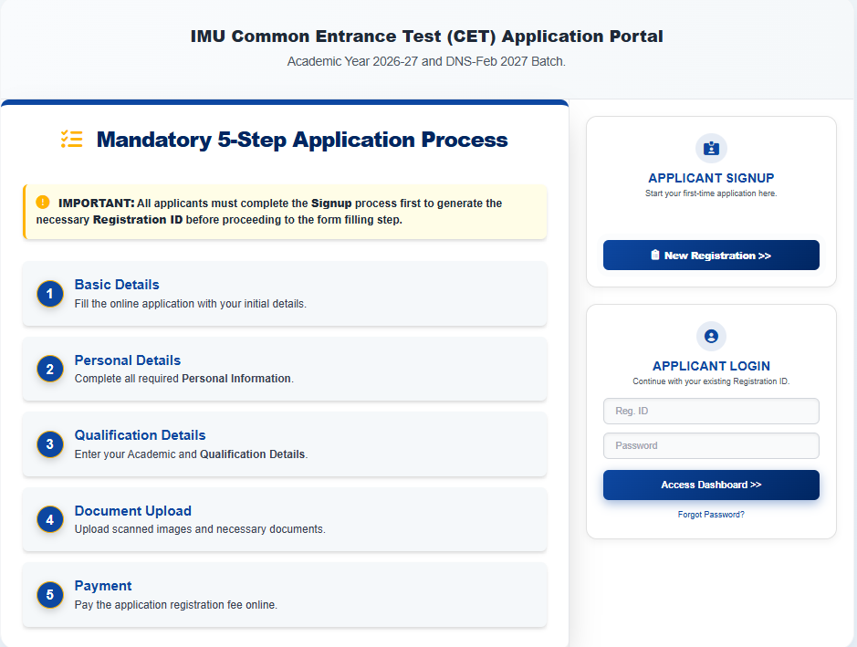
Task: Click the checklist icon beside the 5-Step heading
Action: (x=71, y=140)
